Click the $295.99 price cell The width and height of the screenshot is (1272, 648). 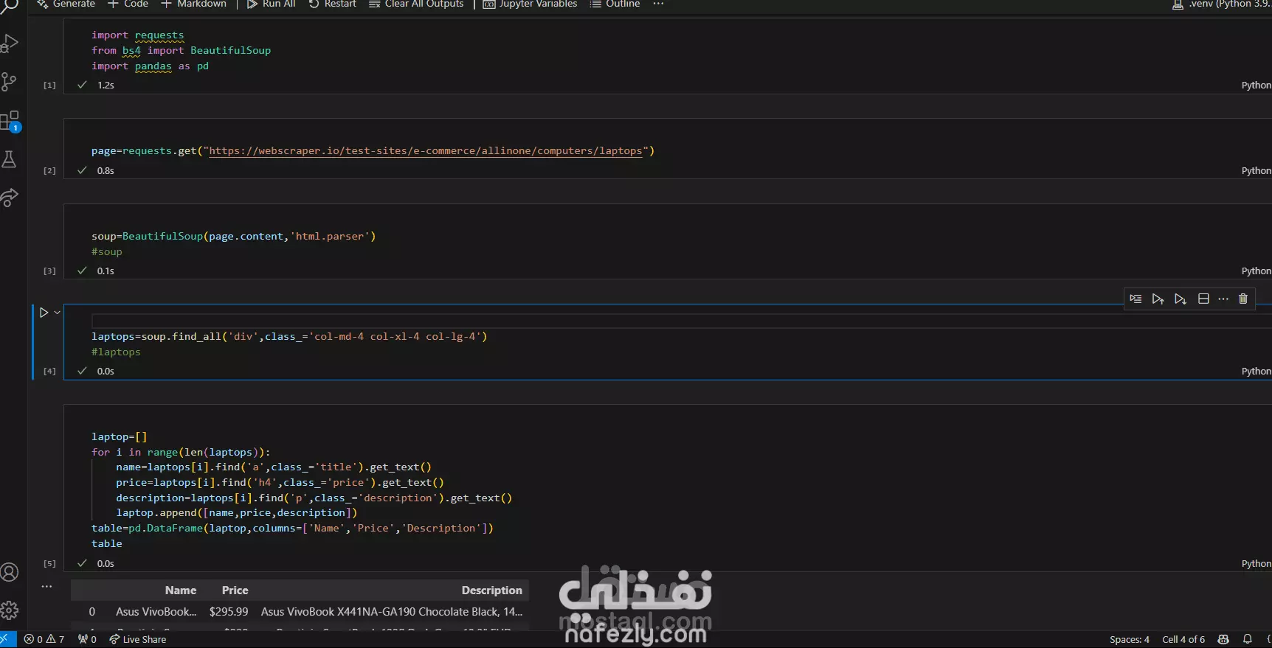coord(229,612)
